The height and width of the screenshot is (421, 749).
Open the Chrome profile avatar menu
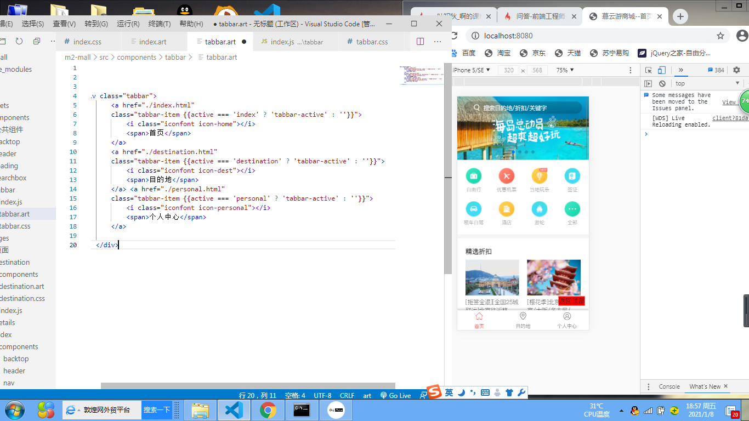pos(742,36)
